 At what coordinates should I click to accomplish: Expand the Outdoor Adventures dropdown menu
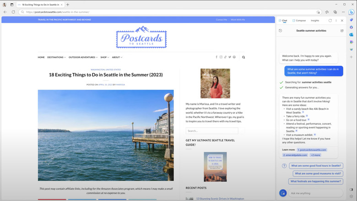coord(83,57)
